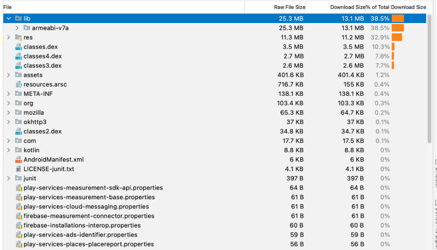The image size is (437, 250).
Task: Expand the META-INF folder
Action: click(x=9, y=94)
